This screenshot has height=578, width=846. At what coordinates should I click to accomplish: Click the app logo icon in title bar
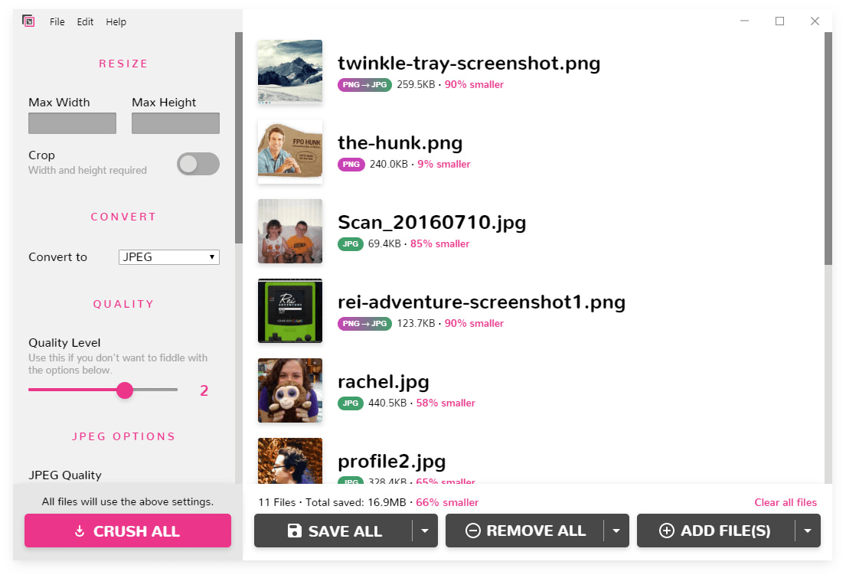28,21
